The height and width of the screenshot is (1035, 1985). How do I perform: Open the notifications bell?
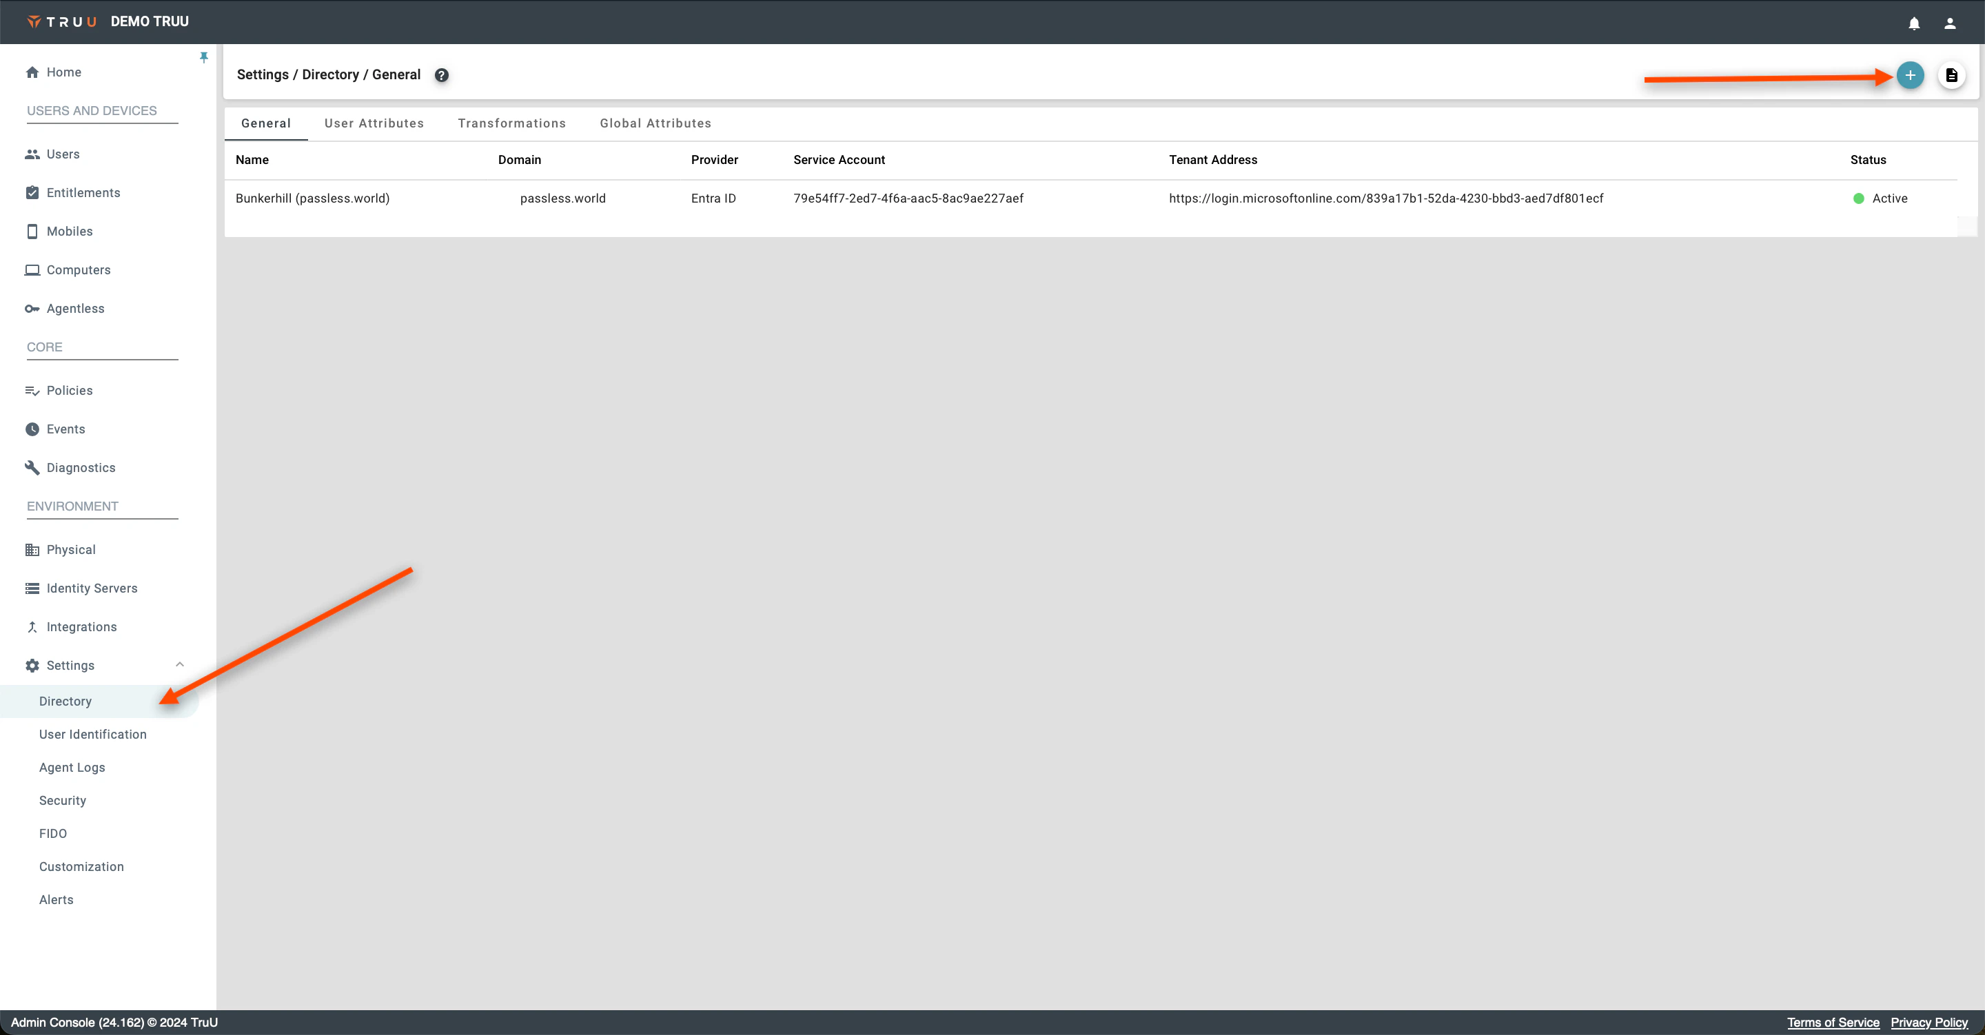(1913, 23)
